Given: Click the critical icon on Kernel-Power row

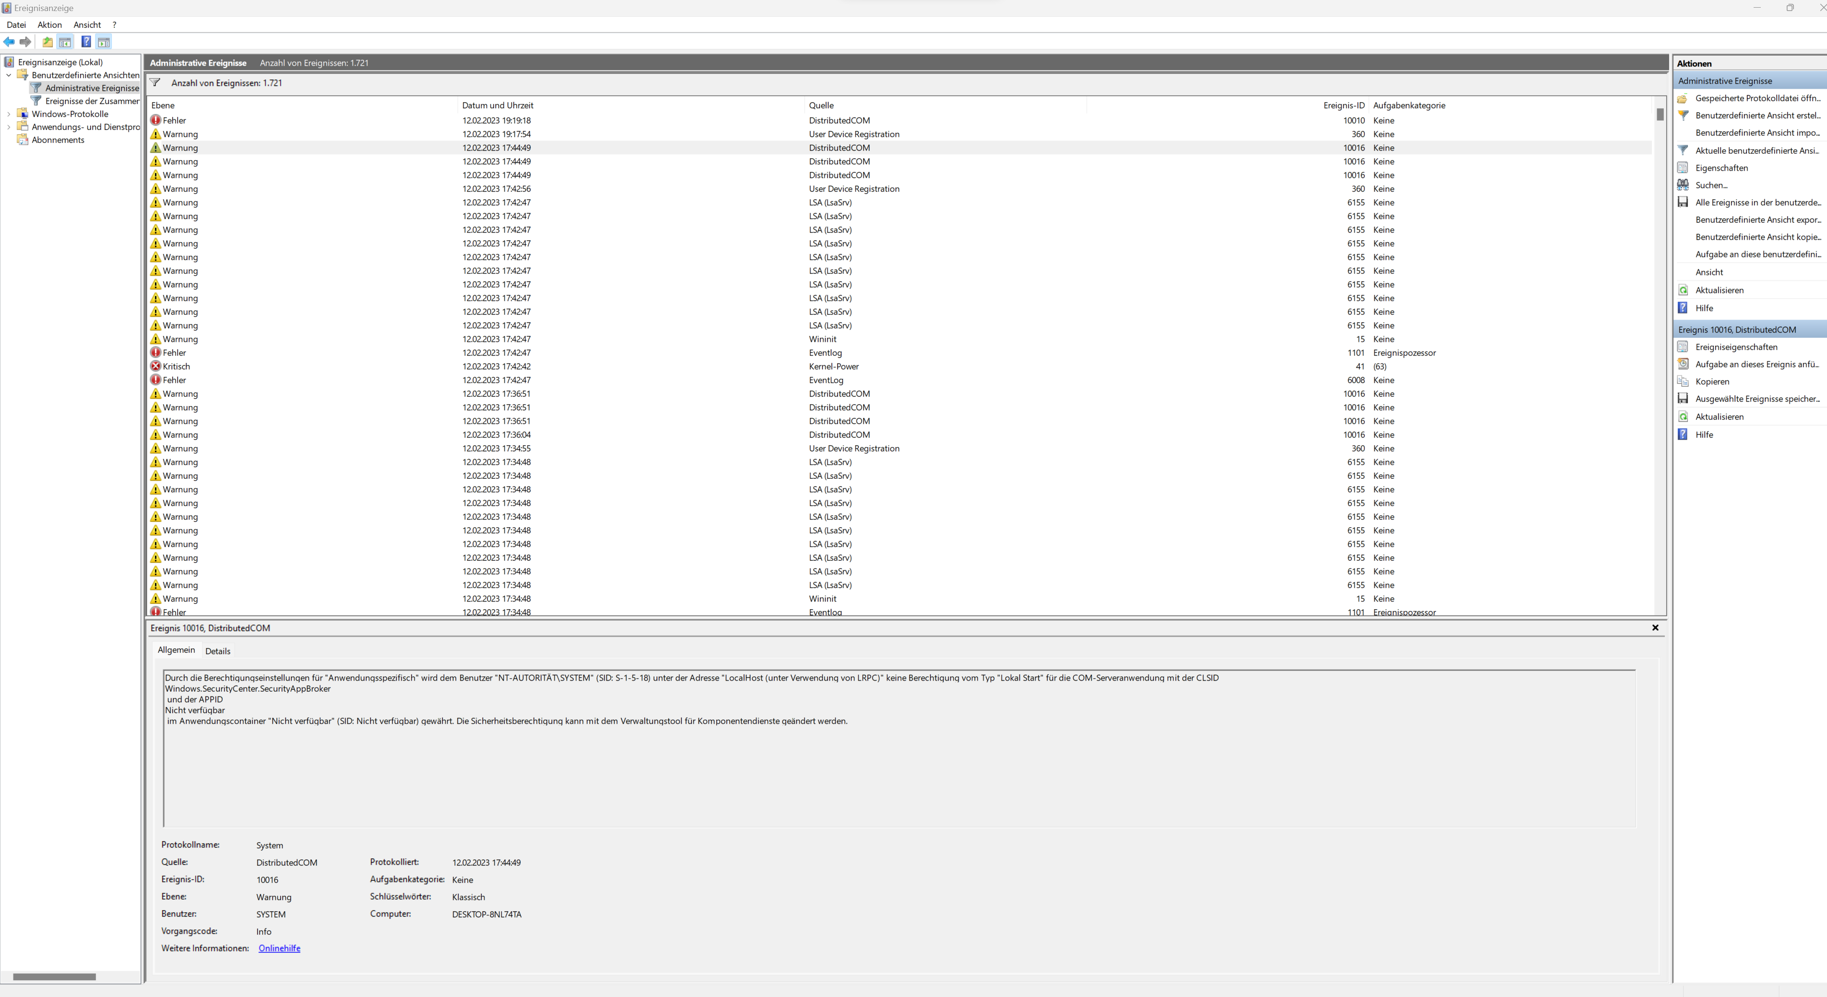Looking at the screenshot, I should (x=156, y=366).
